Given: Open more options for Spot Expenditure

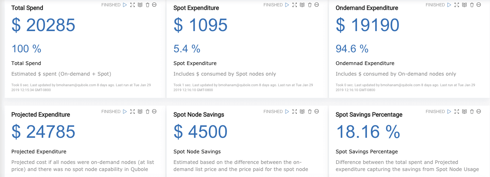Looking at the screenshot, I should pyautogui.click(x=317, y=5).
